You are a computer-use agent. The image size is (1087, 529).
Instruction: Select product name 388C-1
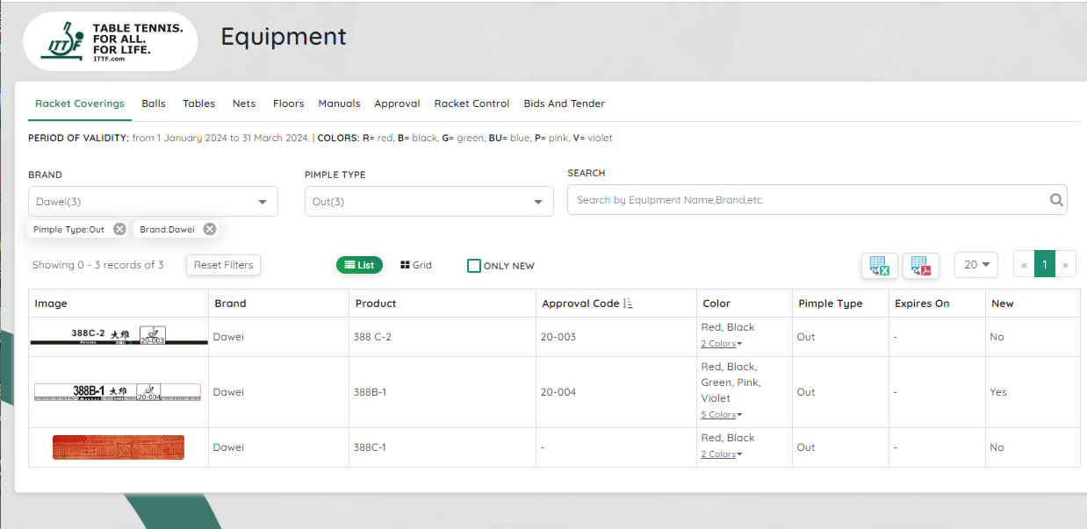pos(370,447)
